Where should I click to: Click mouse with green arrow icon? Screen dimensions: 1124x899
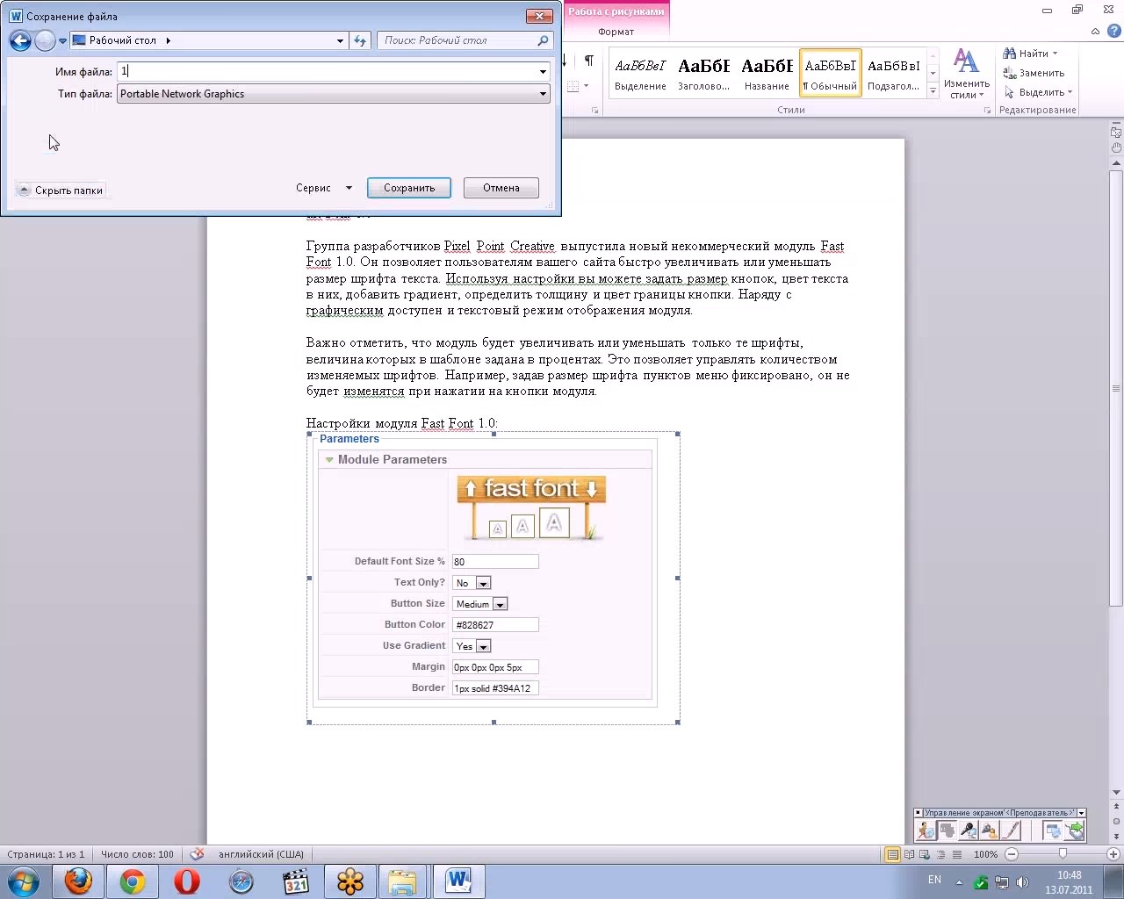(1074, 830)
